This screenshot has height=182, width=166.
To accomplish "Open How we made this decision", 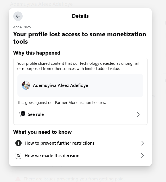I will (x=52, y=156).
